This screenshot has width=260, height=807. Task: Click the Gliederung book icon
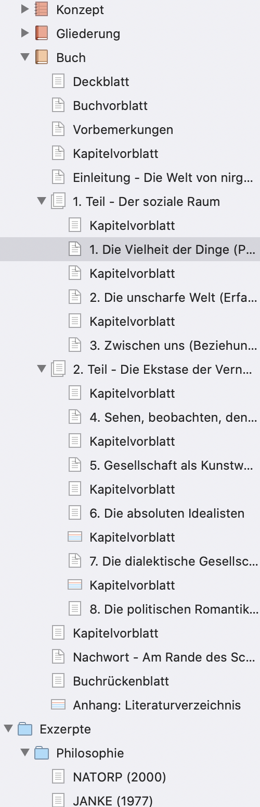pyautogui.click(x=42, y=33)
